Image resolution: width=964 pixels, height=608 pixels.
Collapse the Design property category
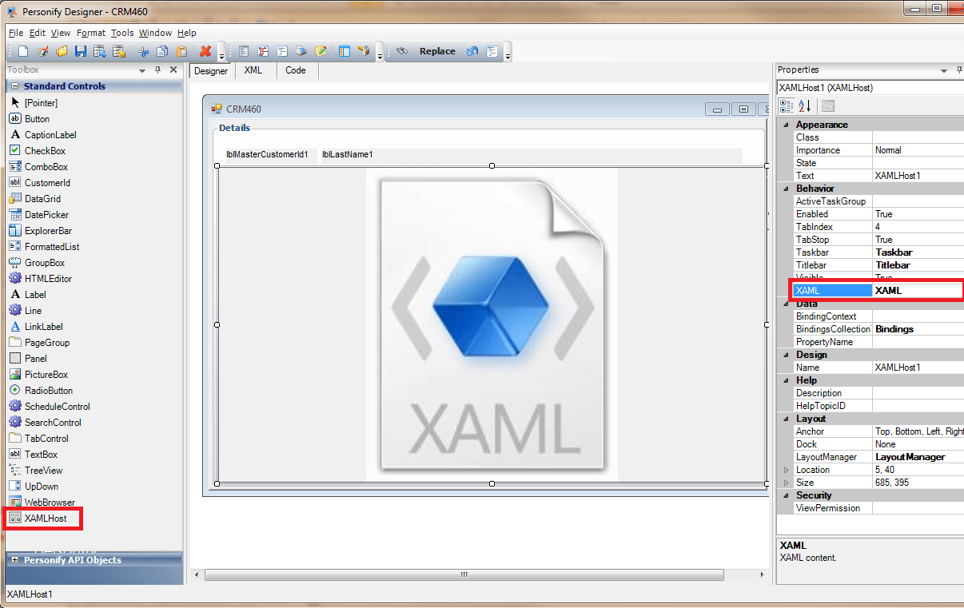pyautogui.click(x=786, y=355)
